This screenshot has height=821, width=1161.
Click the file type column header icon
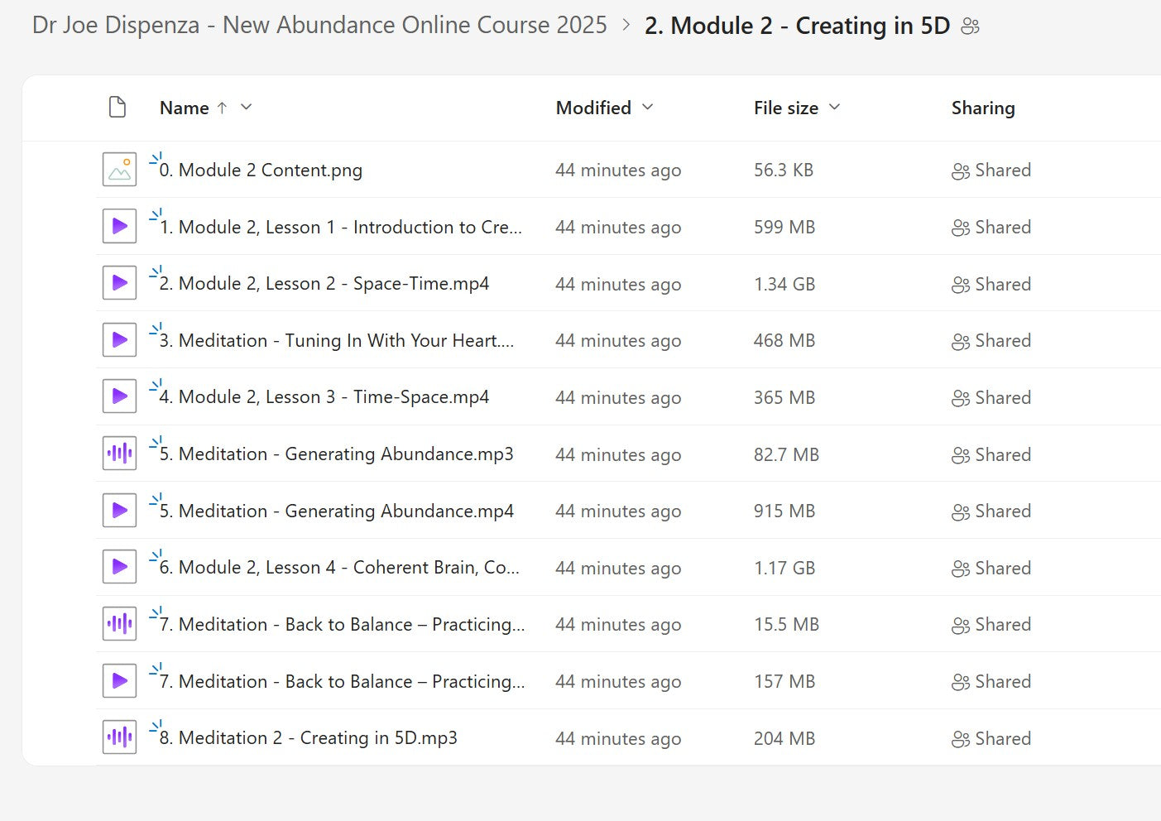click(118, 108)
